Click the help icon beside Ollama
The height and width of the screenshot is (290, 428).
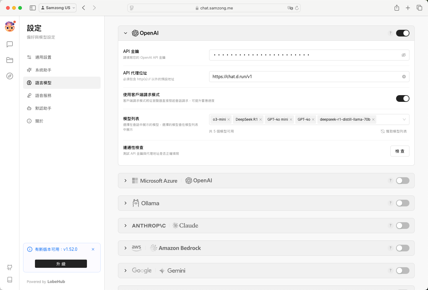pos(391,203)
